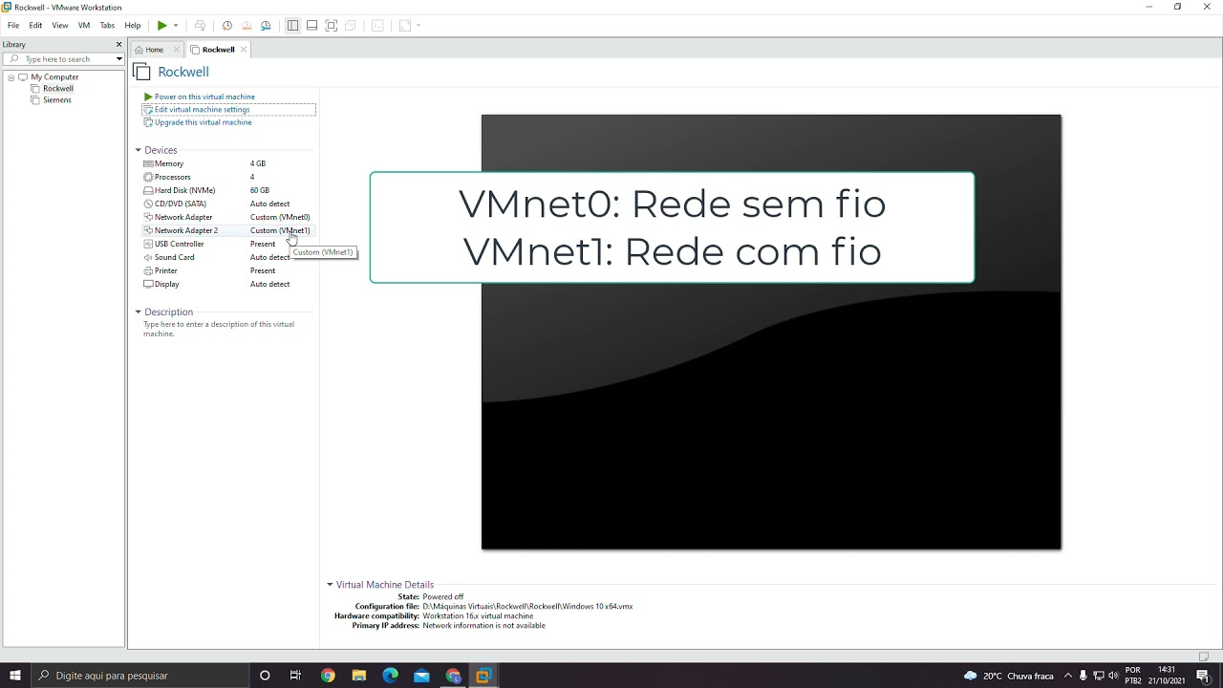This screenshot has height=688, width=1223.
Task: Select the CD/DVD (SATA) device
Action: (x=227, y=204)
